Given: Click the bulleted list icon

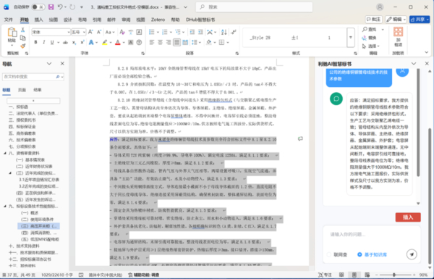Looking at the screenshot, I should tap(152, 32).
